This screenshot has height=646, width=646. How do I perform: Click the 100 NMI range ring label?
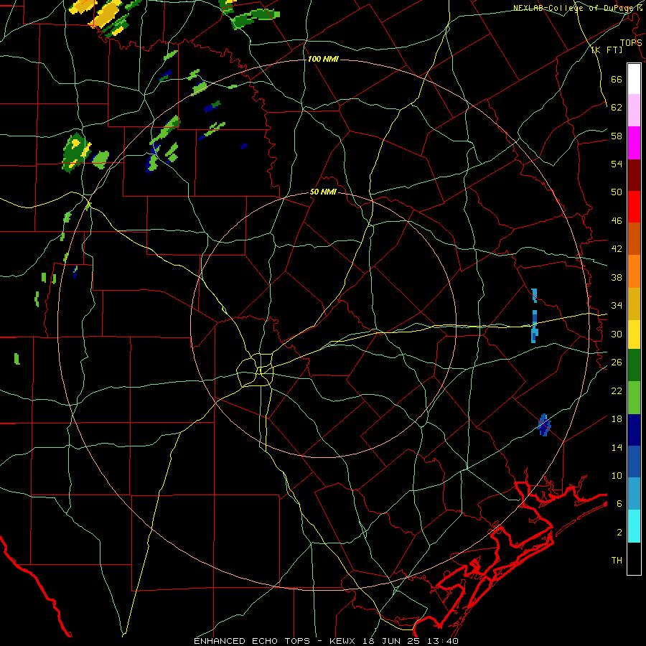pos(323,59)
